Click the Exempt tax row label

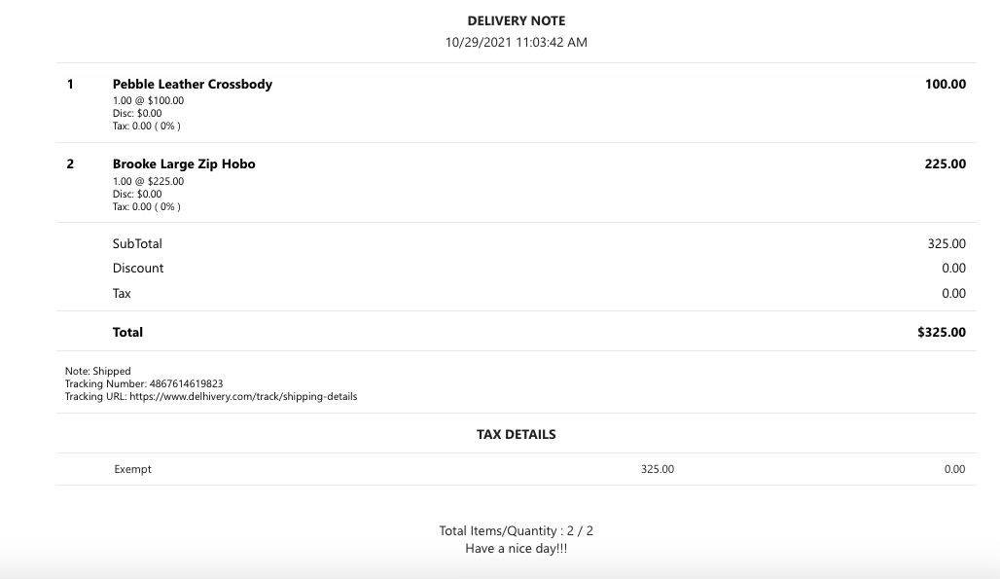132,469
